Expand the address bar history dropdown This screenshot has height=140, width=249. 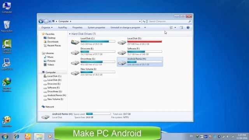(x=140, y=21)
